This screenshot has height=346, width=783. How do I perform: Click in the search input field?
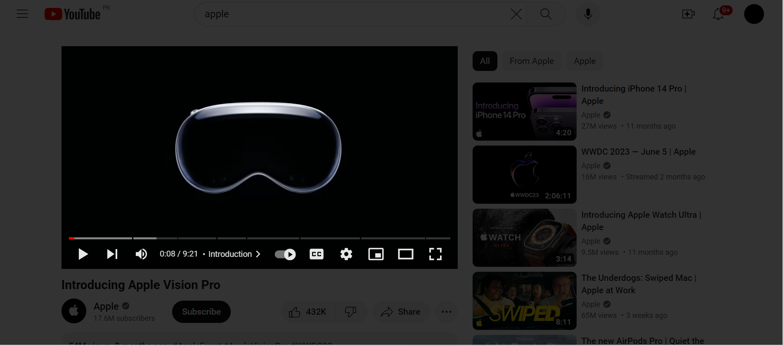355,14
